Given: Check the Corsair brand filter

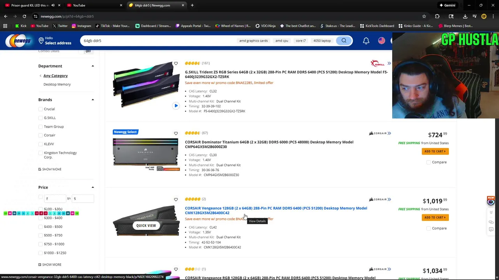Looking at the screenshot, I should click(x=41, y=135).
